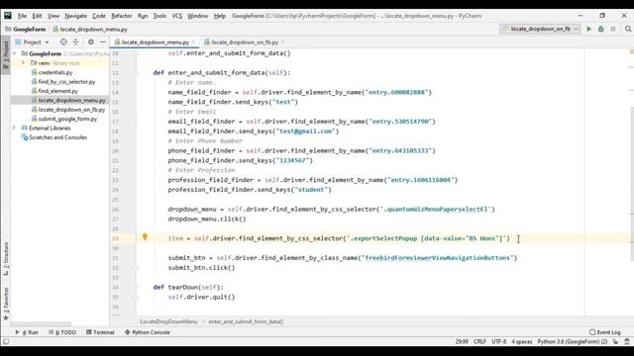
Task: Collapse all in Project panel icon
Action: pyautogui.click(x=75, y=42)
